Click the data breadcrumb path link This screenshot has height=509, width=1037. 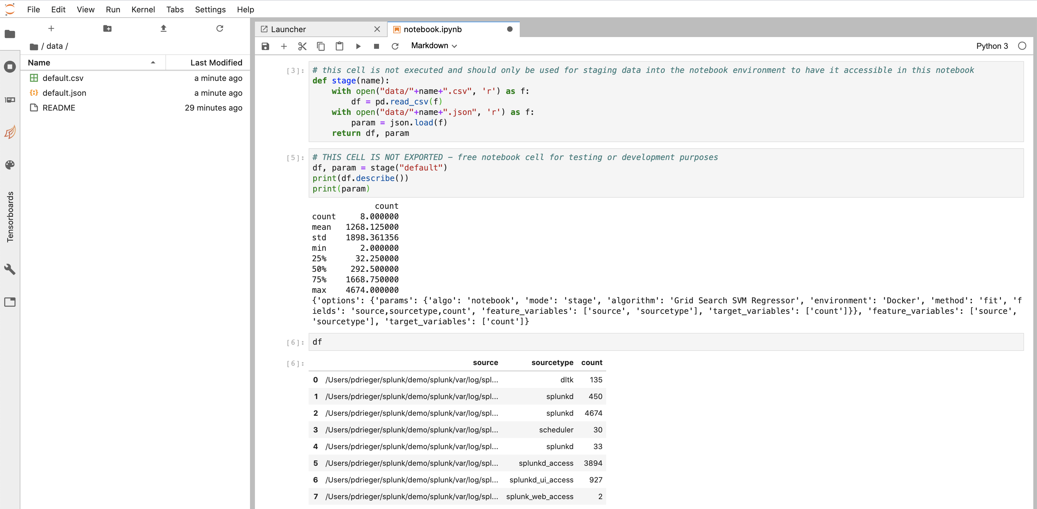pyautogui.click(x=54, y=46)
